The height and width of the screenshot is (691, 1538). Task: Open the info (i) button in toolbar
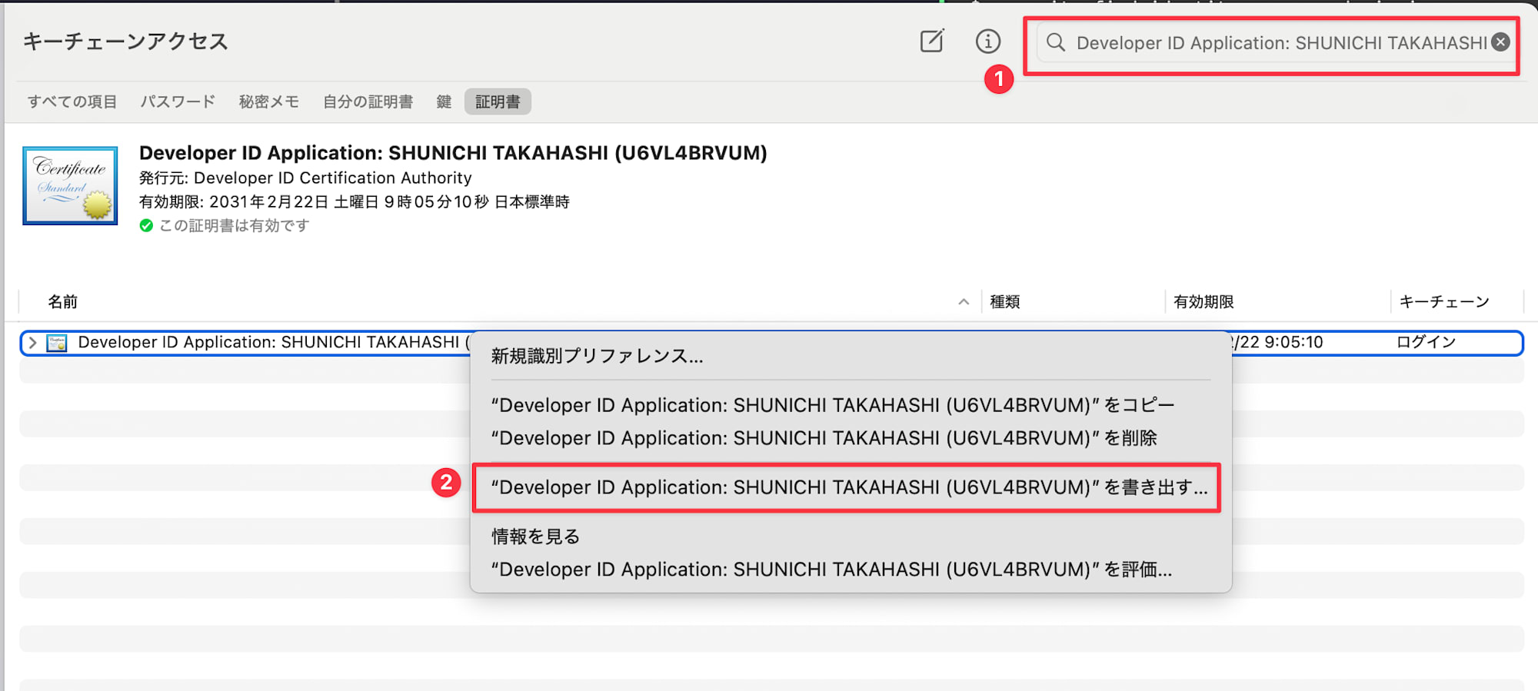click(988, 41)
